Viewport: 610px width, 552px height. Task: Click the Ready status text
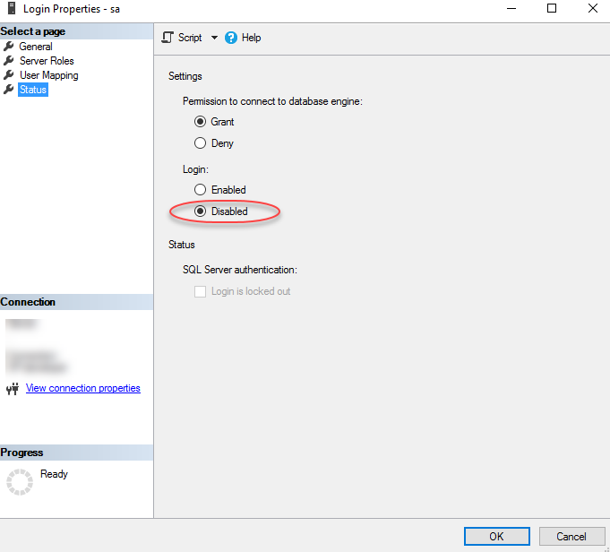click(54, 474)
